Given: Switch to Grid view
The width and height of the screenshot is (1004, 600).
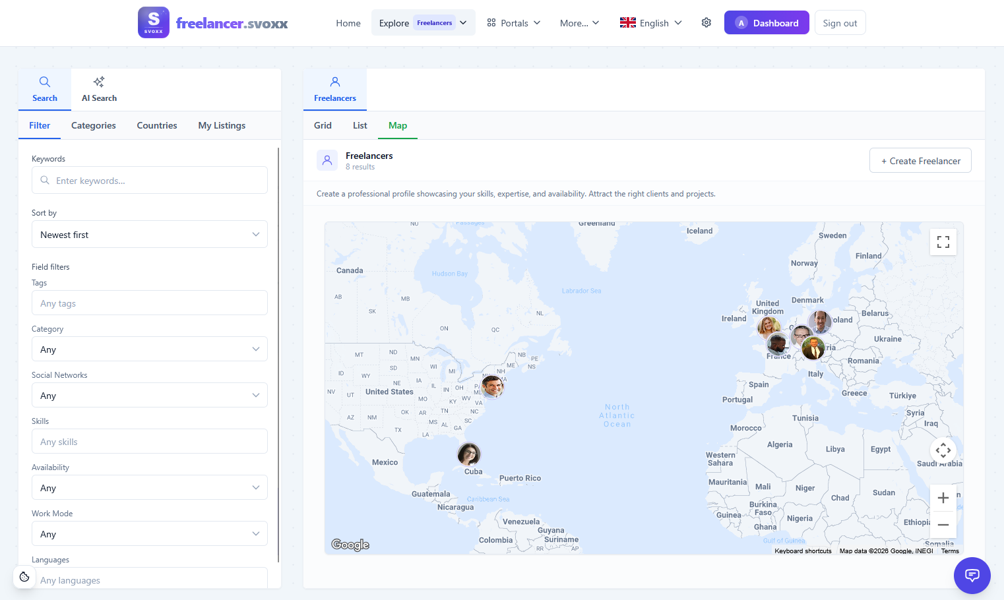Looking at the screenshot, I should pyautogui.click(x=323, y=125).
